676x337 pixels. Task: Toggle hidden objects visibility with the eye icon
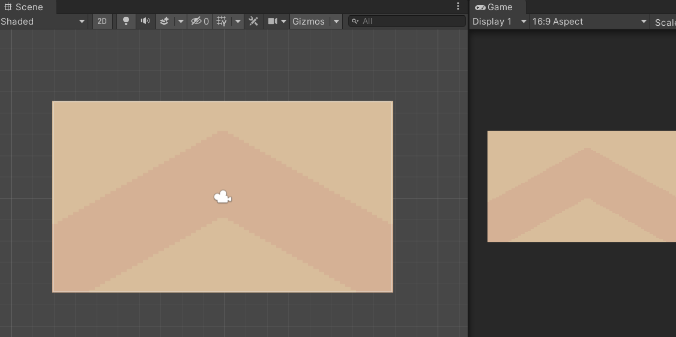(200, 21)
